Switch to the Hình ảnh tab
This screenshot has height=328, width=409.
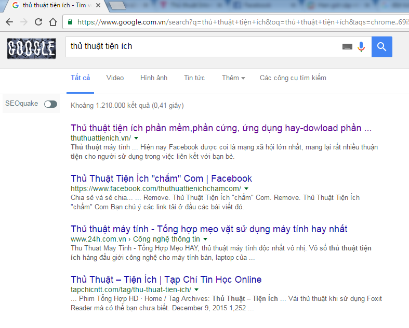154,78
